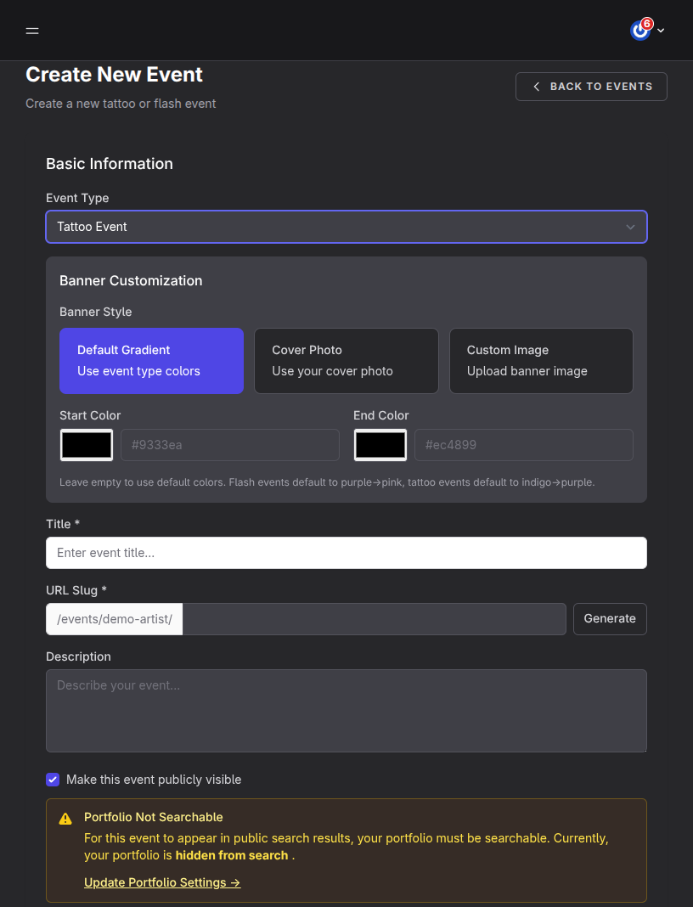
Task: Open the account chevron next to the avatar
Action: tap(660, 30)
